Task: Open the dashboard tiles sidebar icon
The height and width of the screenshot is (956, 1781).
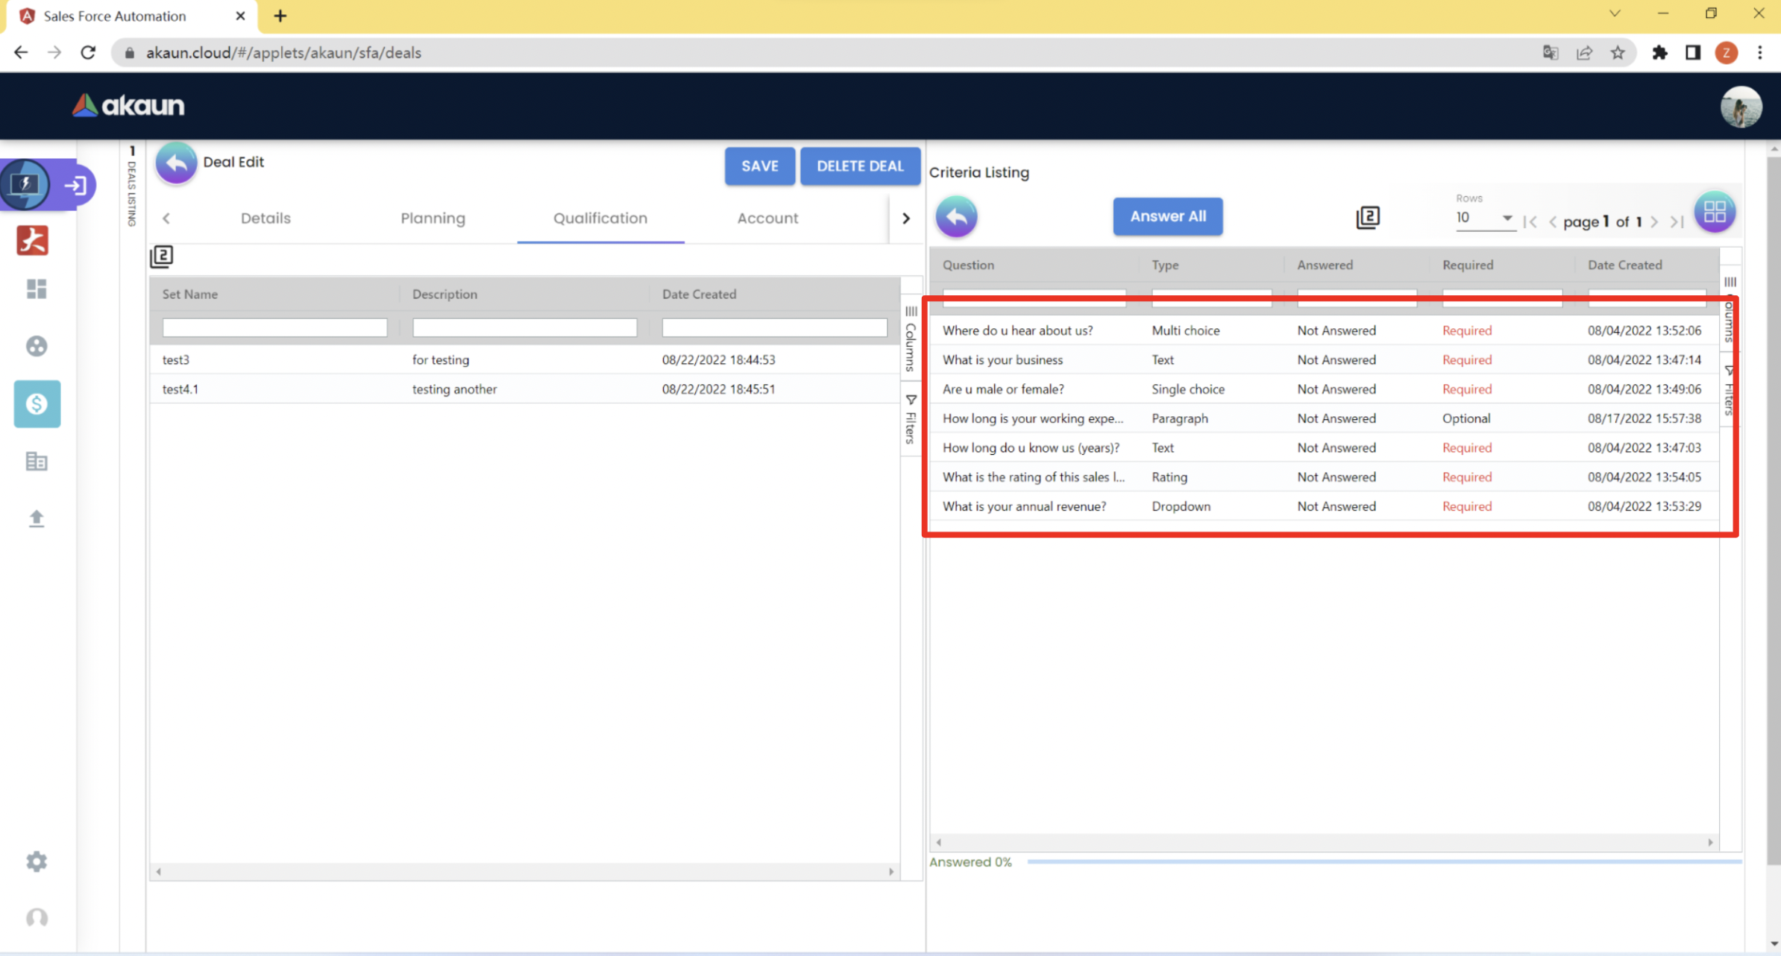Action: (37, 289)
